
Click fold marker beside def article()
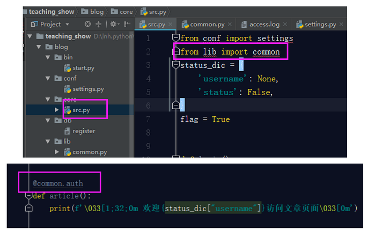pyautogui.click(x=28, y=195)
